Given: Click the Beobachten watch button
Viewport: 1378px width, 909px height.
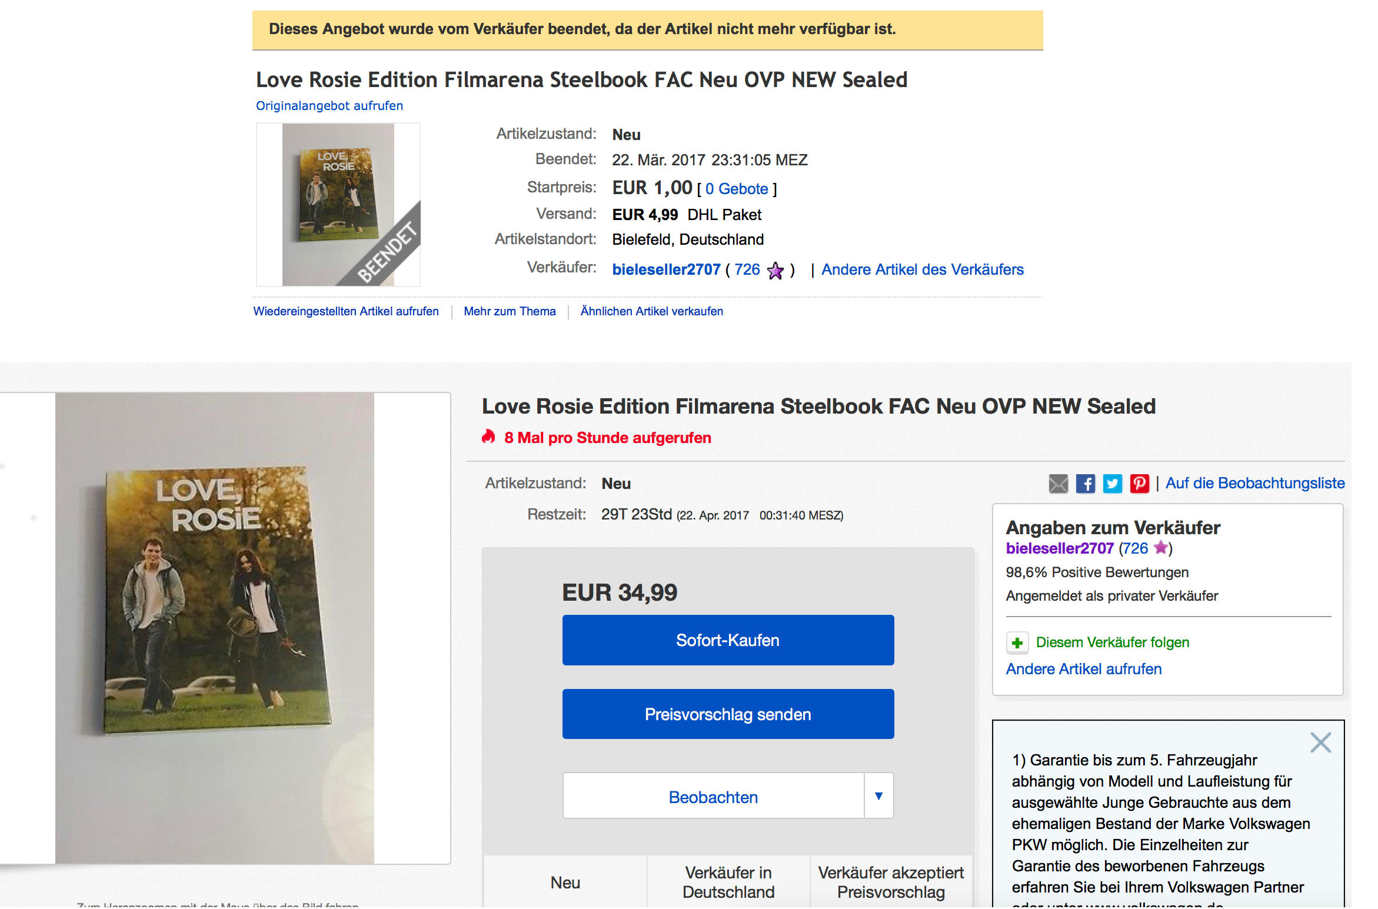Looking at the screenshot, I should 713,797.
